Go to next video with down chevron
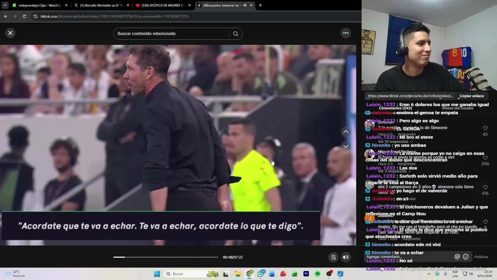Screen dimensions: 497x280 click(346, 146)
